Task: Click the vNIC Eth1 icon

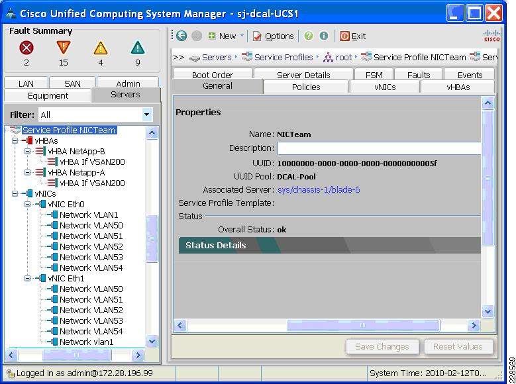Action: tap(40, 278)
